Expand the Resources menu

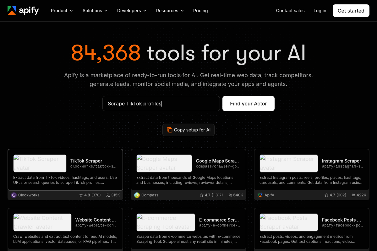coord(170,11)
